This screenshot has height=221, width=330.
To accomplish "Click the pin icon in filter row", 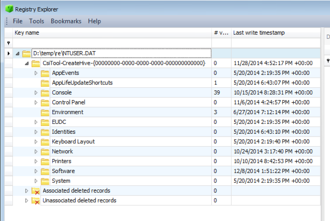I will [x=8, y=42].
